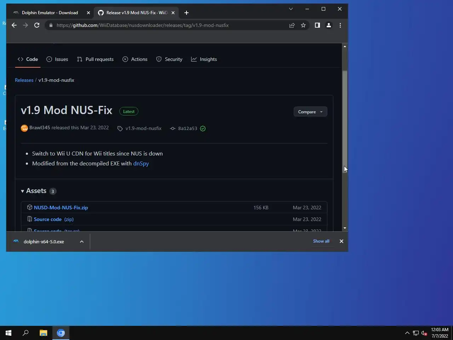
Task: Click the page scrollbar down arrow
Action: pos(345,228)
